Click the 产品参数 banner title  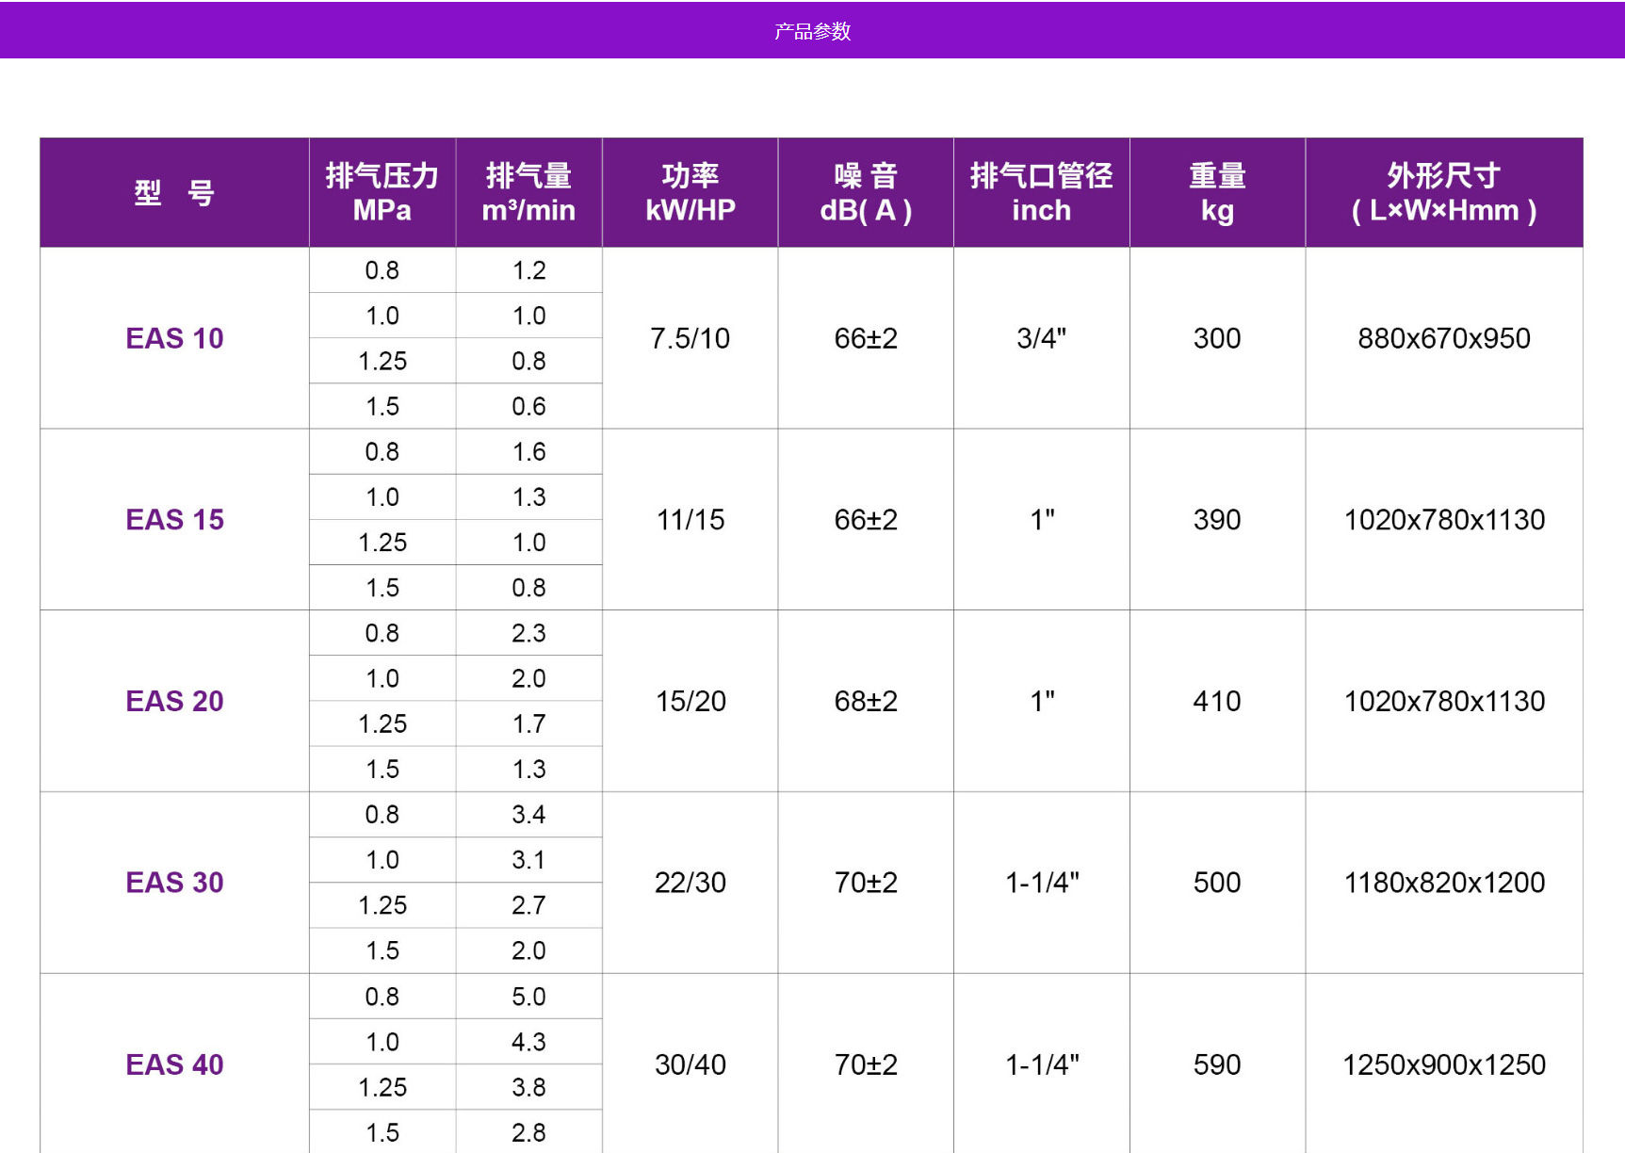(812, 31)
